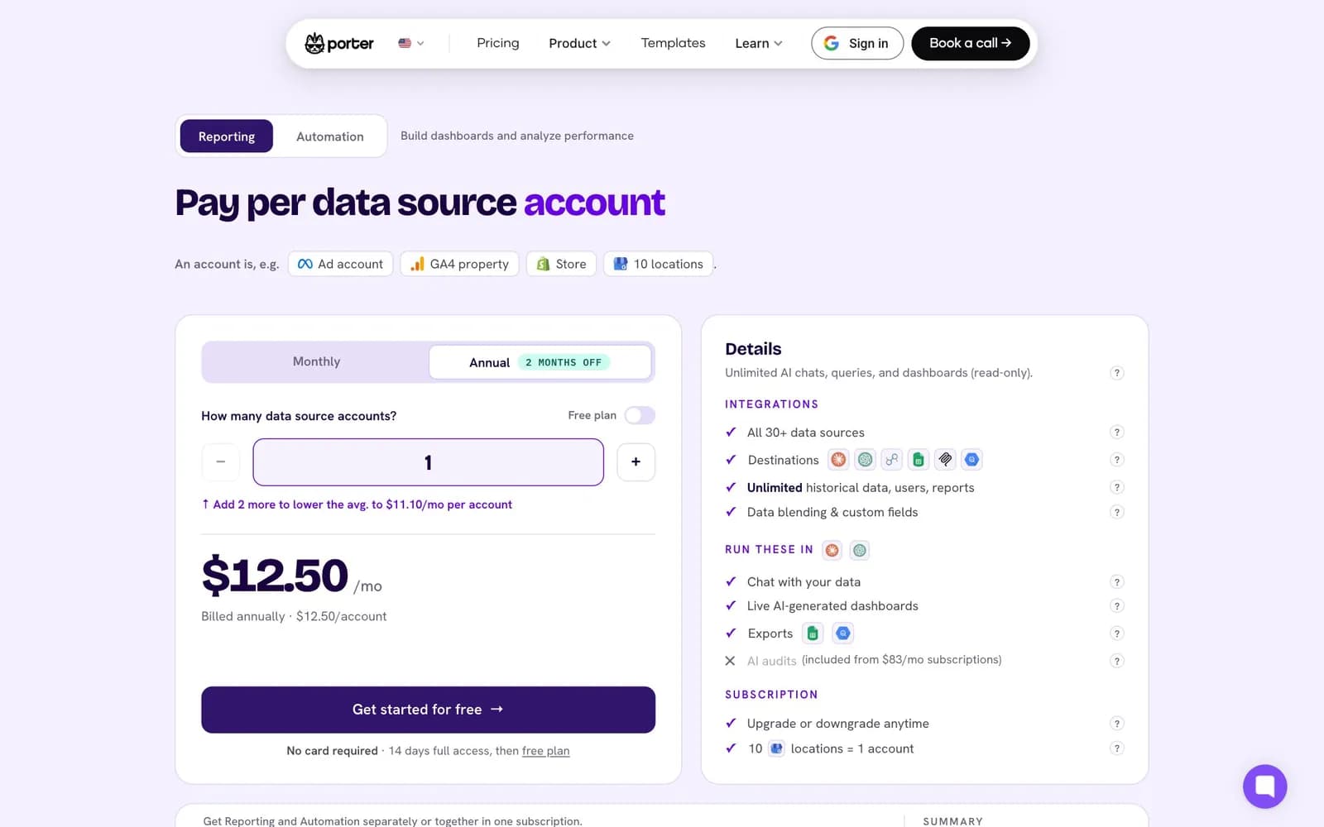
Task: Click the BigQuery icon in Destinations
Action: [x=971, y=460]
